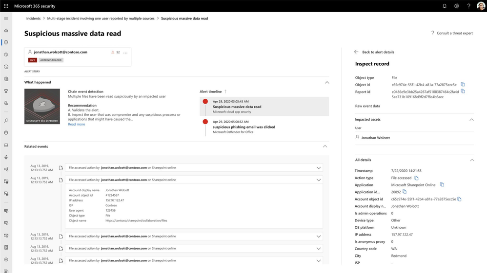487x273 pixels.
Task: Open the notifications bell
Action: pyautogui.click(x=445, y=6)
